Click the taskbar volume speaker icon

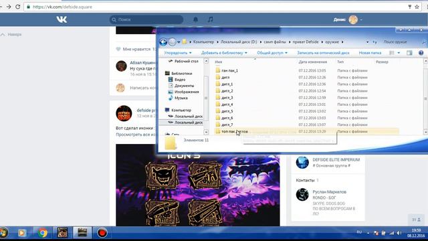pyautogui.click(x=399, y=233)
